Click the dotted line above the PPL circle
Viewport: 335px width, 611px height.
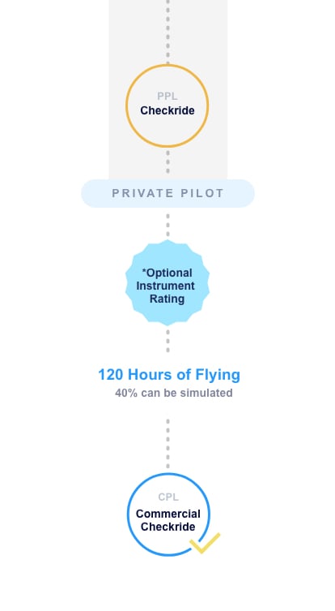tap(167, 32)
